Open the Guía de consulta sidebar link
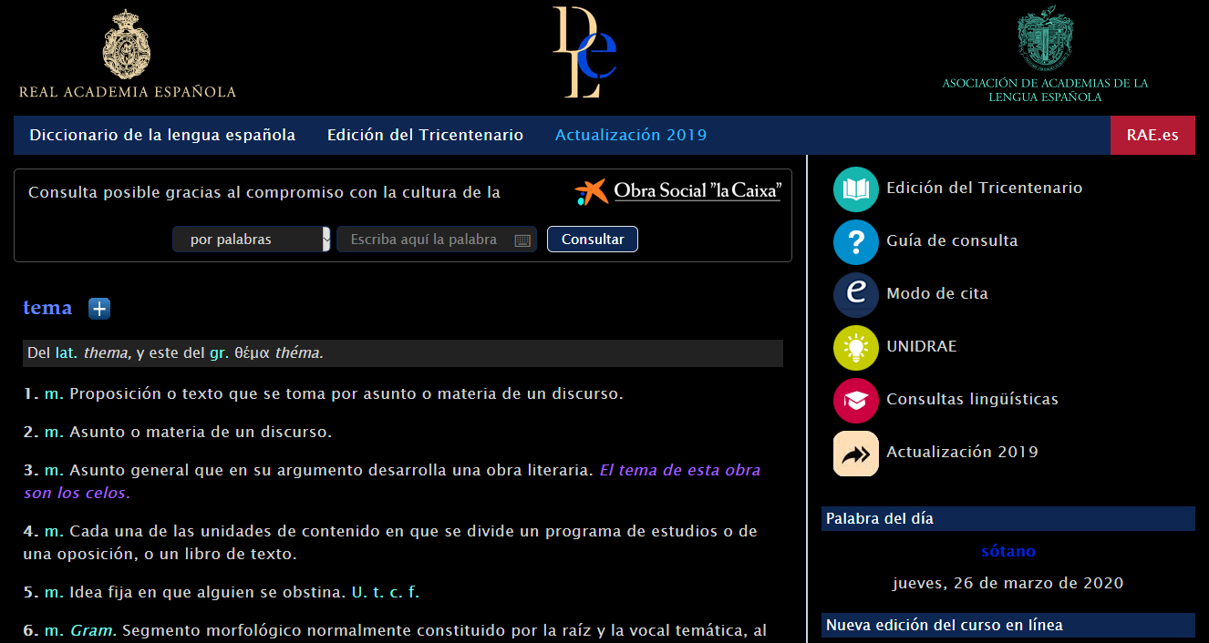 click(952, 241)
